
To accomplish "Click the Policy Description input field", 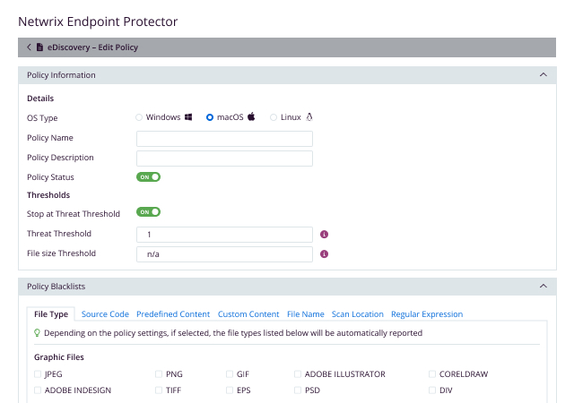I will pos(224,159).
